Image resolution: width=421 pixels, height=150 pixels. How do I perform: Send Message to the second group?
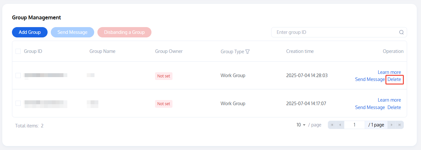[x=370, y=107]
